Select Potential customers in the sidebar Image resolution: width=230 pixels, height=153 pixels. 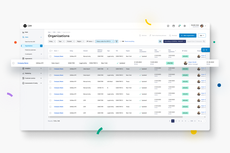30,50
